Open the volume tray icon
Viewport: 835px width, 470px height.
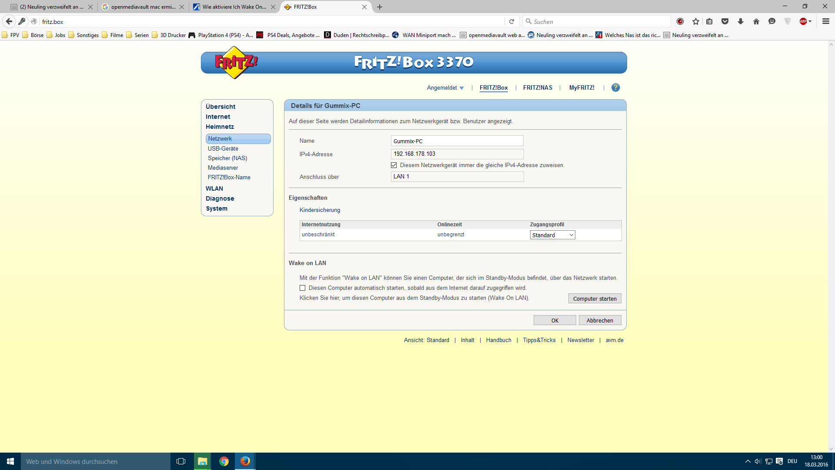click(758, 461)
